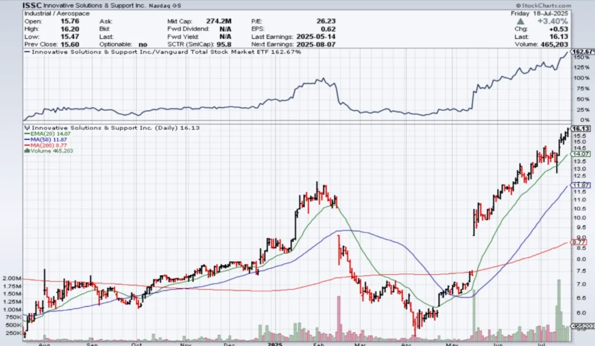
Task: Click the Optionable value no
Action: [143, 44]
